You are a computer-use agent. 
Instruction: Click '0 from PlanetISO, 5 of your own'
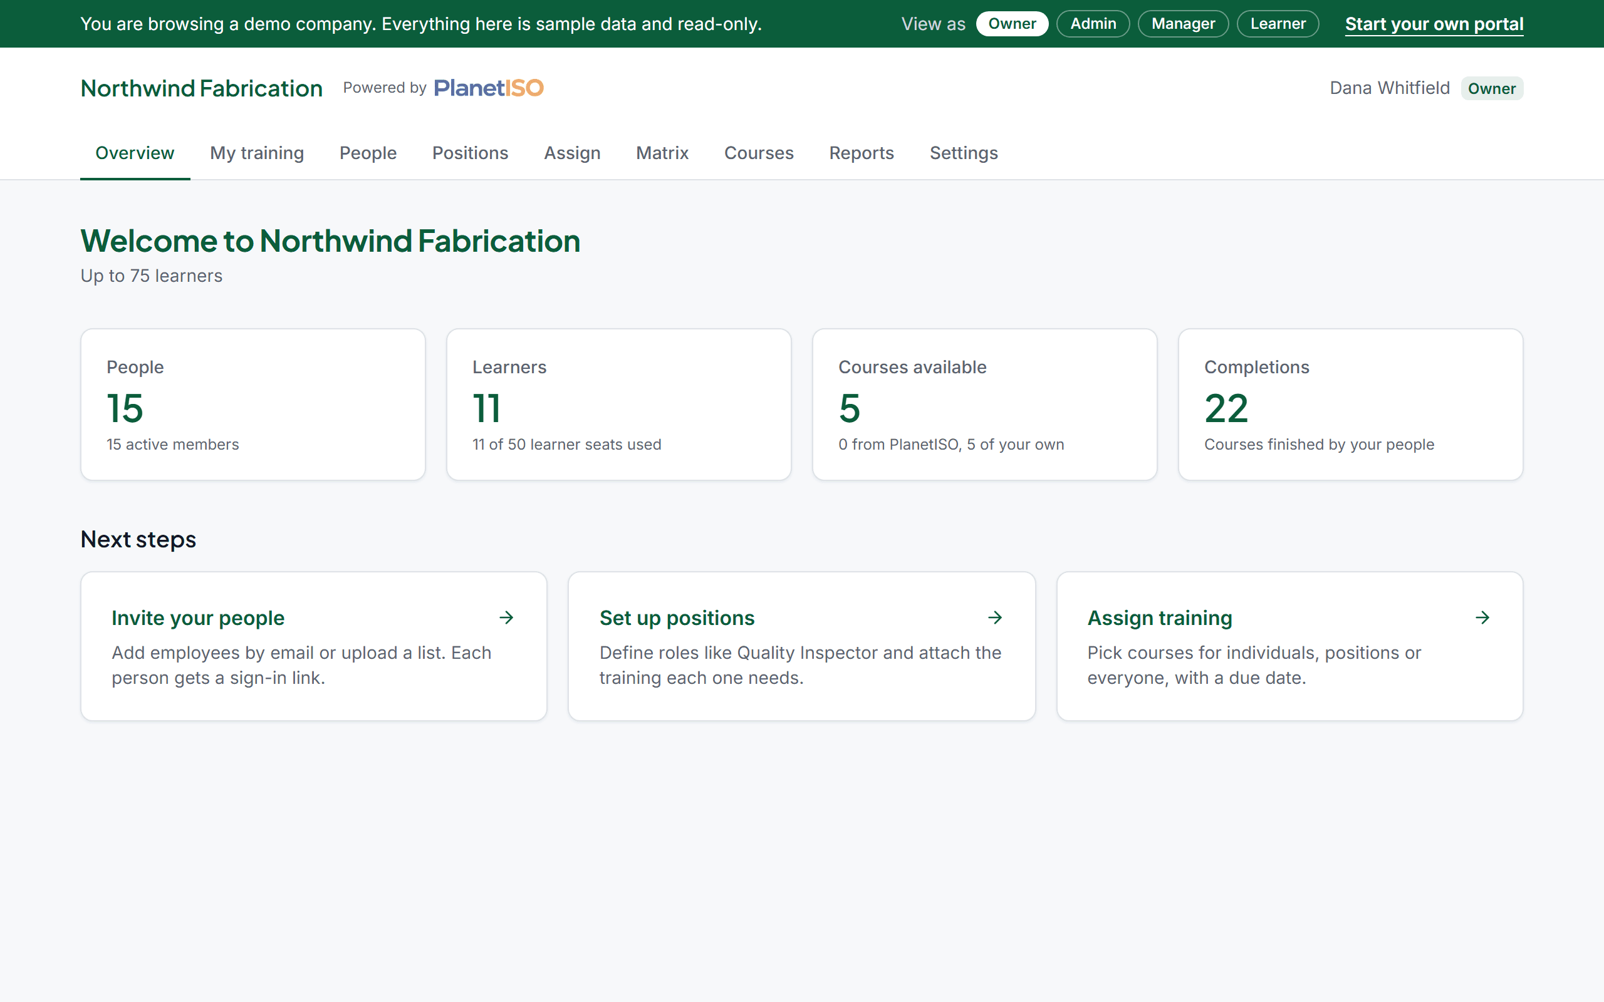pyautogui.click(x=951, y=445)
